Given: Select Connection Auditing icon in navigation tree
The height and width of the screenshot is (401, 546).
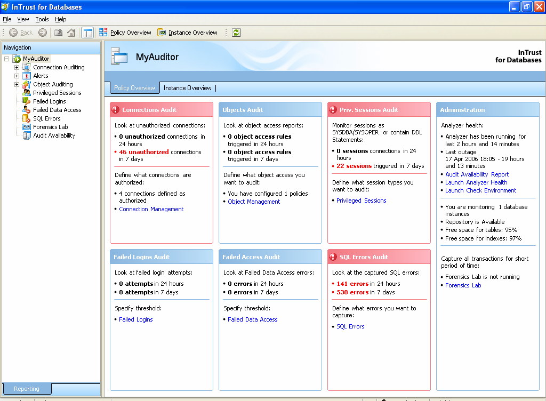Looking at the screenshot, I should coord(27,67).
